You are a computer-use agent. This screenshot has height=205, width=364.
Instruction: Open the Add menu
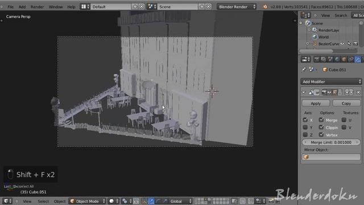tap(22, 7)
